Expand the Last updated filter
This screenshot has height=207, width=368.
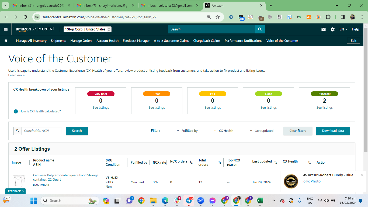[262, 131]
